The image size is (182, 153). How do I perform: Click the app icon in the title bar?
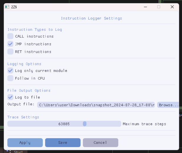pos(7,7)
